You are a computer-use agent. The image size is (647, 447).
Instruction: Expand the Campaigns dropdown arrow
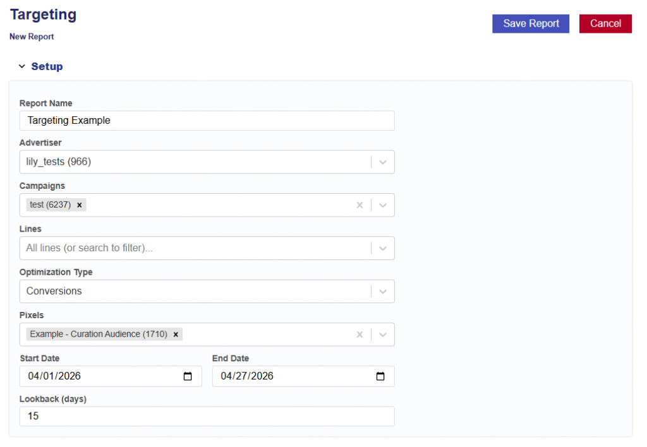(x=383, y=205)
